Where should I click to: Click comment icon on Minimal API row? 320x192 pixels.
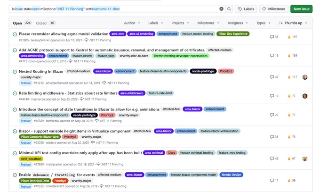click(x=272, y=159)
